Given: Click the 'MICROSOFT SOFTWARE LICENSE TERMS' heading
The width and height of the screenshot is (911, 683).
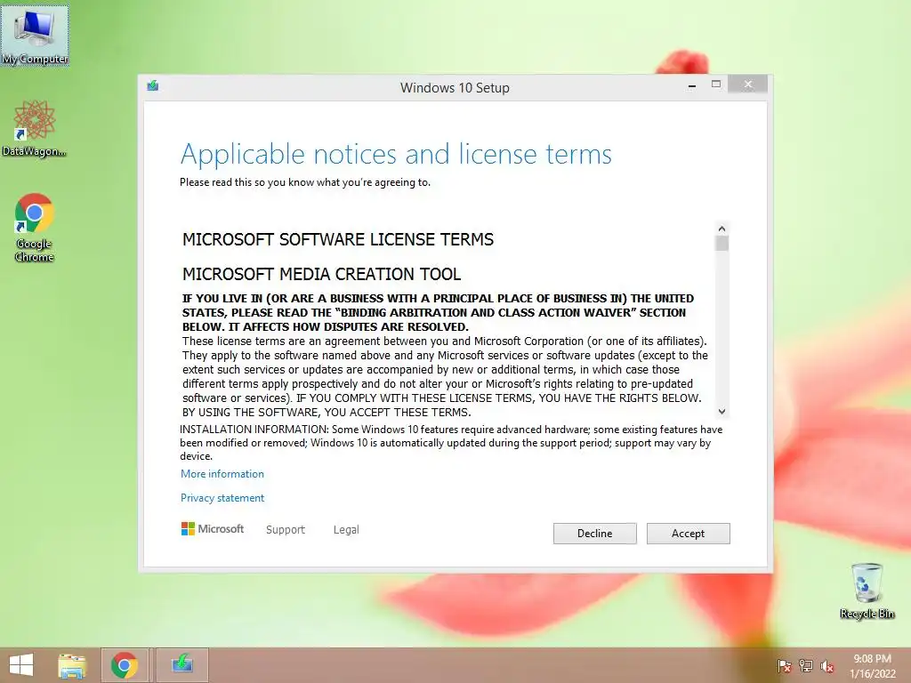Looking at the screenshot, I should tap(337, 239).
